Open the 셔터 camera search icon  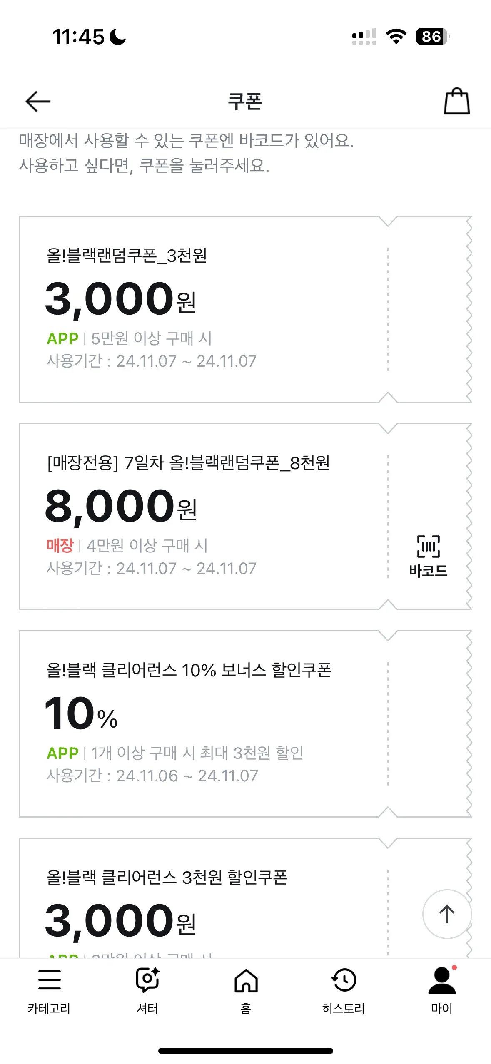(147, 979)
